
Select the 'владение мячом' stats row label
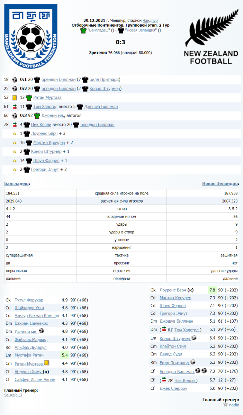point(122,216)
